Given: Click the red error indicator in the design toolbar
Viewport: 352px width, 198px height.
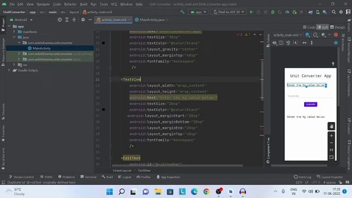Looking at the screenshot, I should click(336, 35).
